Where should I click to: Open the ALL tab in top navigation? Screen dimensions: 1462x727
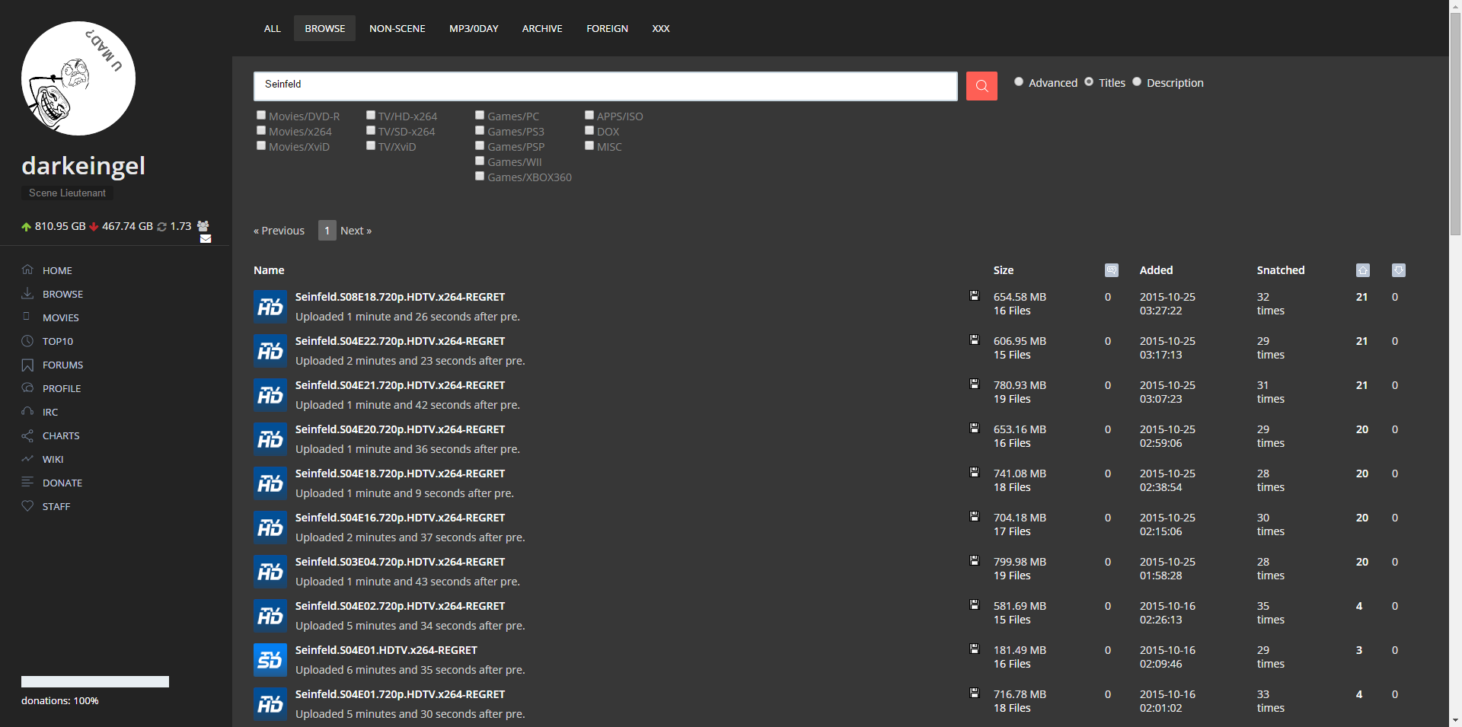pos(273,28)
